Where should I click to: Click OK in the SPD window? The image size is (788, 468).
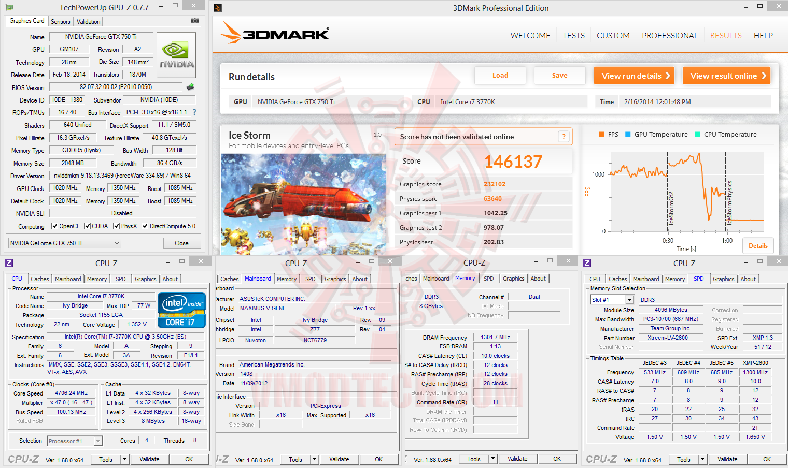tap(767, 459)
